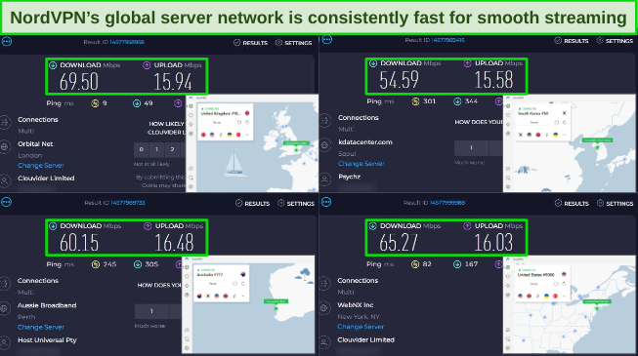Click reconnect refresh icon in United Kingdom panel
The image size is (638, 356).
tap(247, 122)
